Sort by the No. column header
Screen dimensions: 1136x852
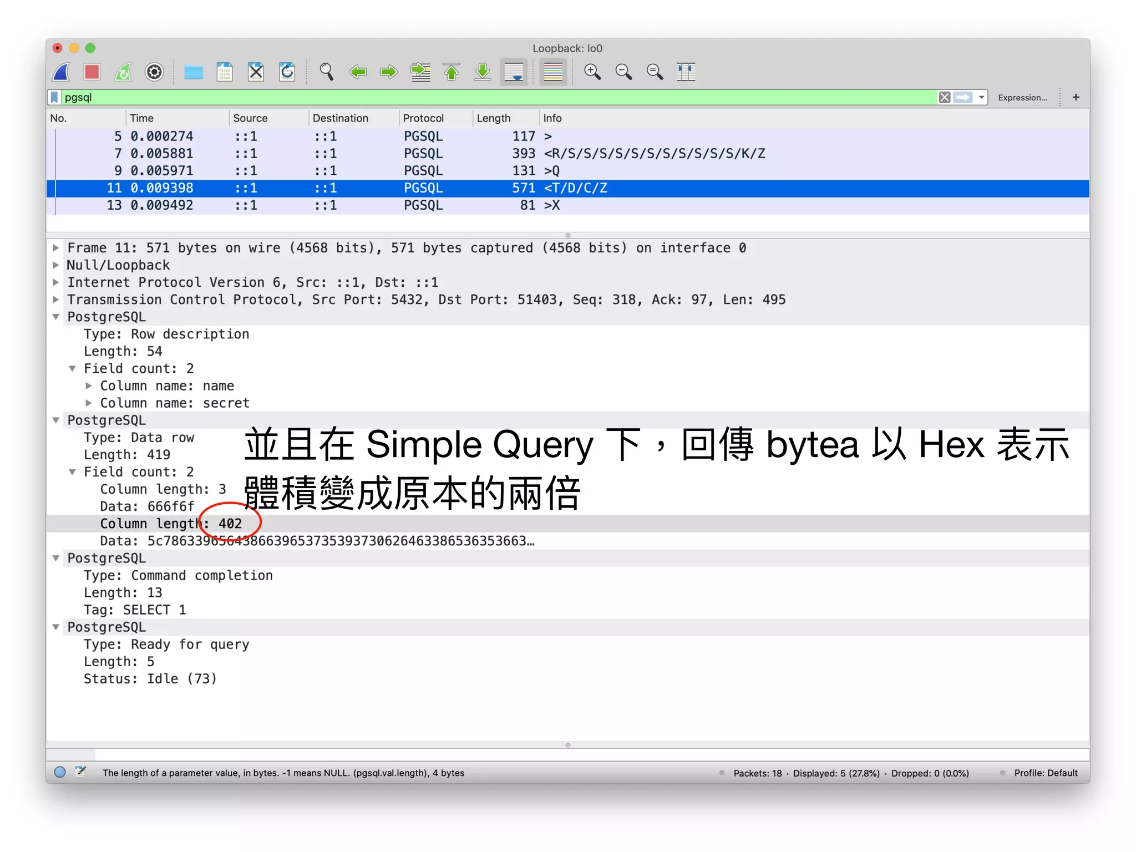86,118
